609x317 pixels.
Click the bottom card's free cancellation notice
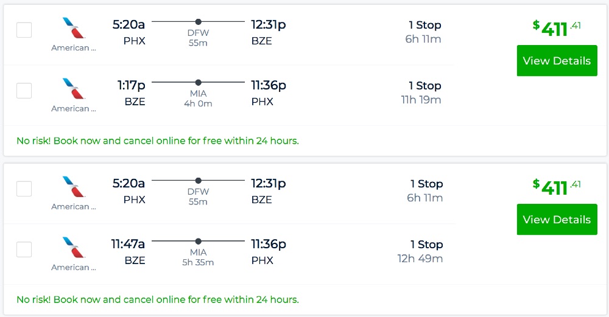point(158,299)
